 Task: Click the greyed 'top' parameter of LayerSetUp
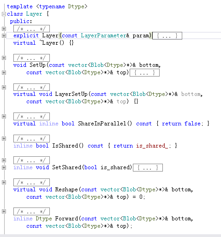click(121, 101)
